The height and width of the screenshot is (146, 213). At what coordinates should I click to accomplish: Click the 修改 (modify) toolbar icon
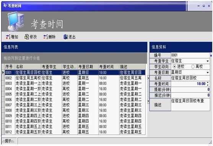(27, 37)
